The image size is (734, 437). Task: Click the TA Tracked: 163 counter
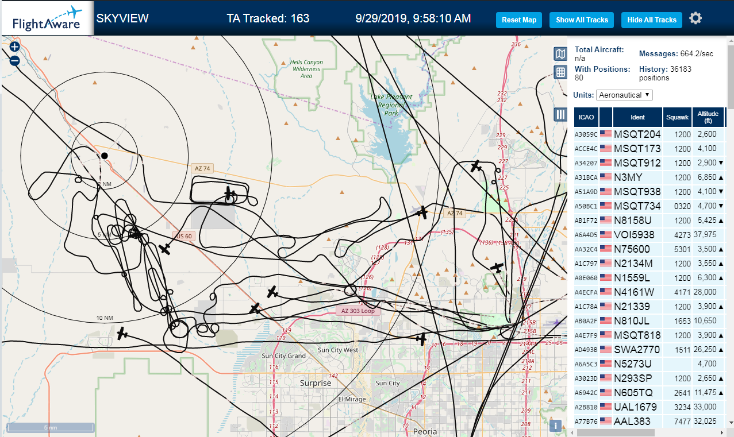268,18
